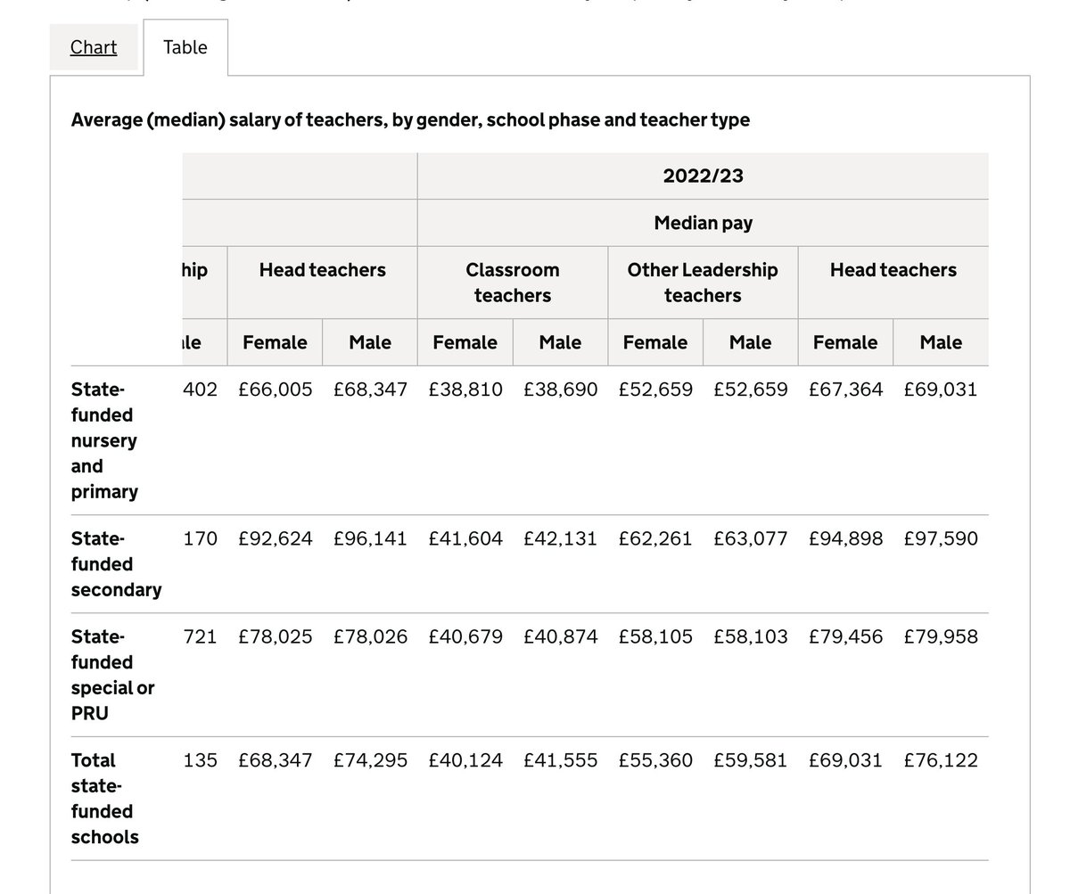Viewport: 1070px width, 894px height.
Task: Select the Classroom teachers column header
Action: [513, 282]
